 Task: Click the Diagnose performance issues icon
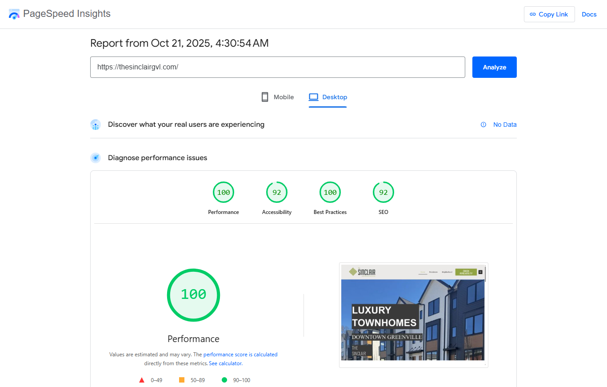tap(96, 157)
